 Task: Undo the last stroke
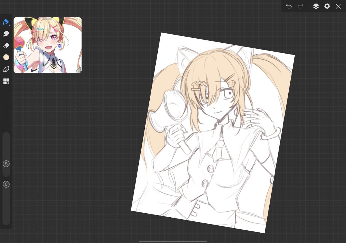pos(289,6)
